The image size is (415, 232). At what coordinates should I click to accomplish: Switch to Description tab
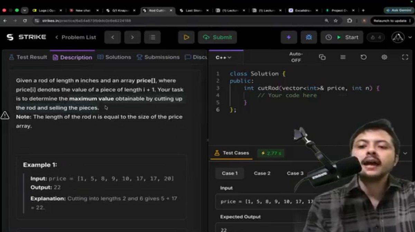tap(72, 57)
